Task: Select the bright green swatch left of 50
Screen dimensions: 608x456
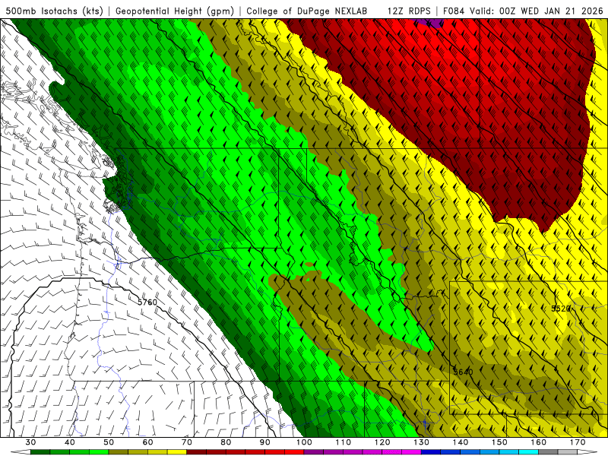Action: [x=99, y=452]
